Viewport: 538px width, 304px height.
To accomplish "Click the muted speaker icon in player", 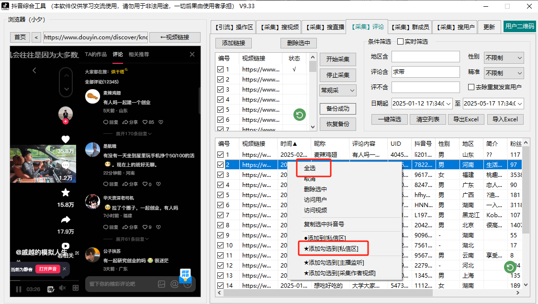I will tap(62, 288).
